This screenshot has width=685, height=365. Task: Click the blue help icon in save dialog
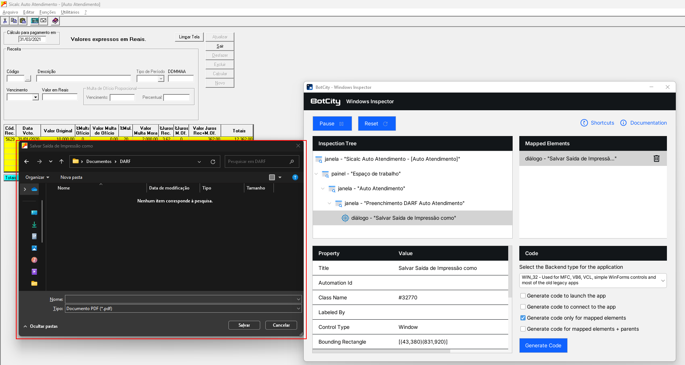pos(295,177)
